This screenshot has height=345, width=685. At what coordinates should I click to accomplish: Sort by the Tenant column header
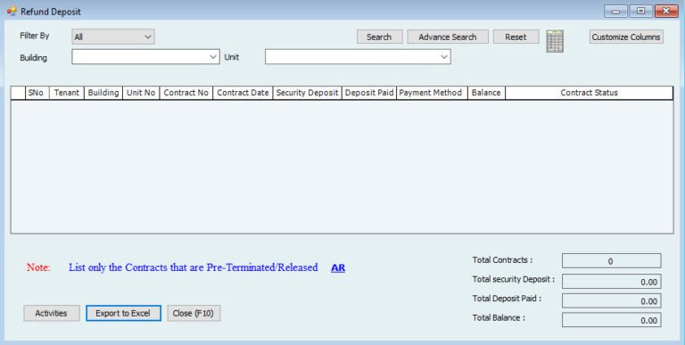(66, 93)
